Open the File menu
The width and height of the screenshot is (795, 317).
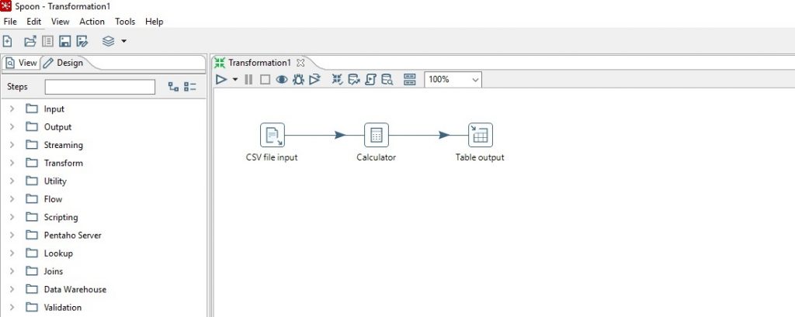pos(10,21)
